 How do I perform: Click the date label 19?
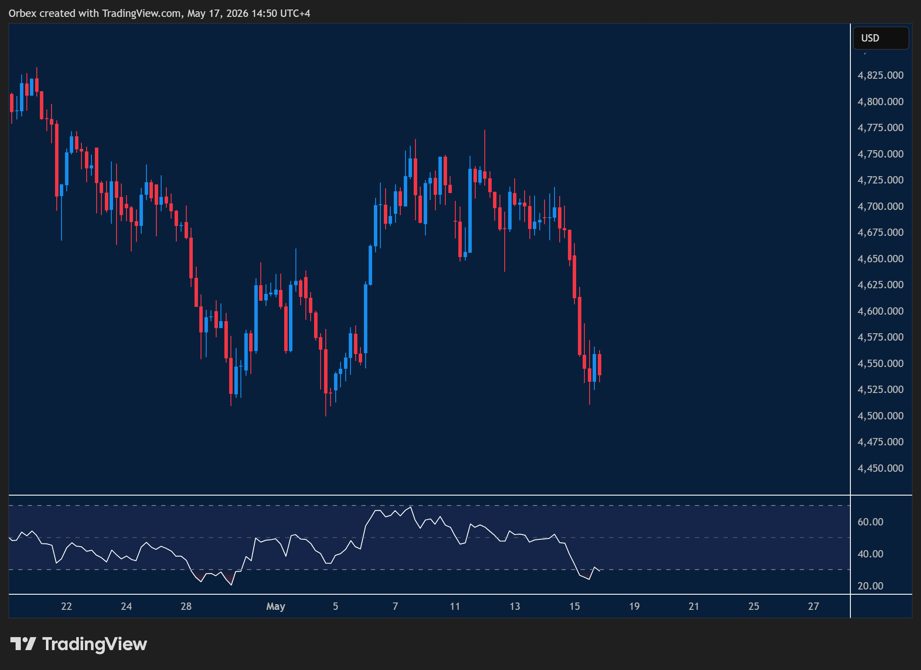point(634,606)
